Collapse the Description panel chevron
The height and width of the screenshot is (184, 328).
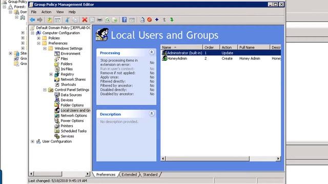tap(152, 113)
